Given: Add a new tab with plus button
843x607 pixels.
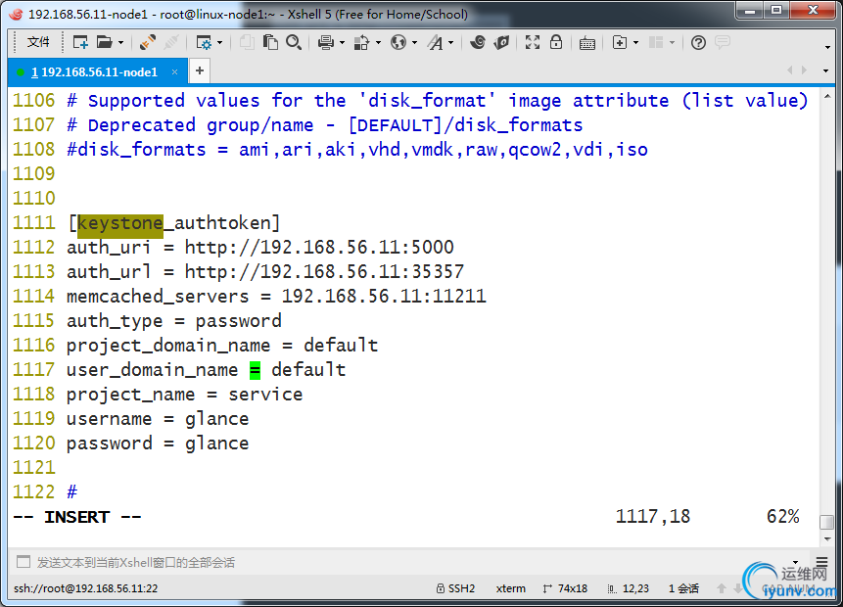Looking at the screenshot, I should coord(200,70).
